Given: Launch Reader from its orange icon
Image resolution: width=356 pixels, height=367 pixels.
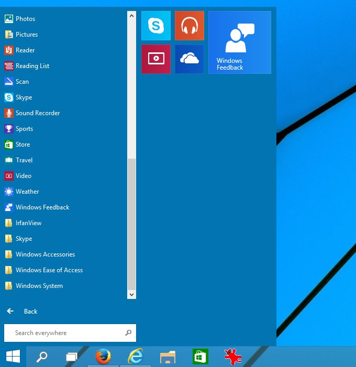Looking at the screenshot, I should pos(9,50).
